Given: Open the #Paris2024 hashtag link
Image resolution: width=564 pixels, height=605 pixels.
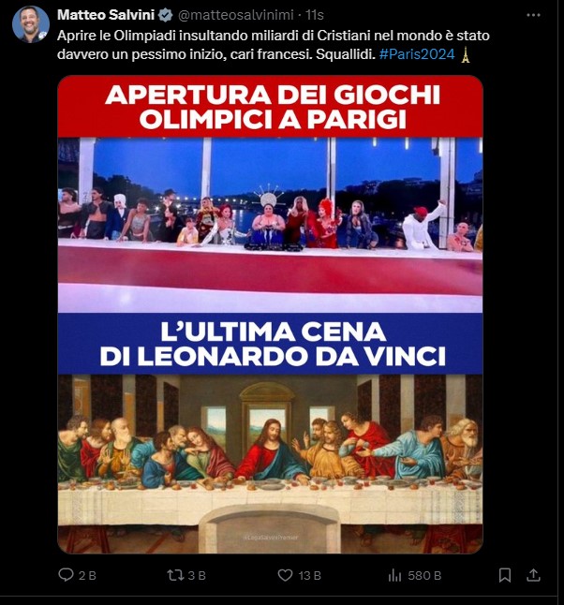Looking at the screenshot, I should click(417, 54).
